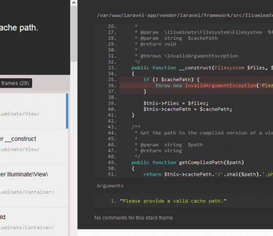Click line 31 @throws \InvalidArgumentException comment
The height and width of the screenshot is (236, 273).
(x=187, y=56)
